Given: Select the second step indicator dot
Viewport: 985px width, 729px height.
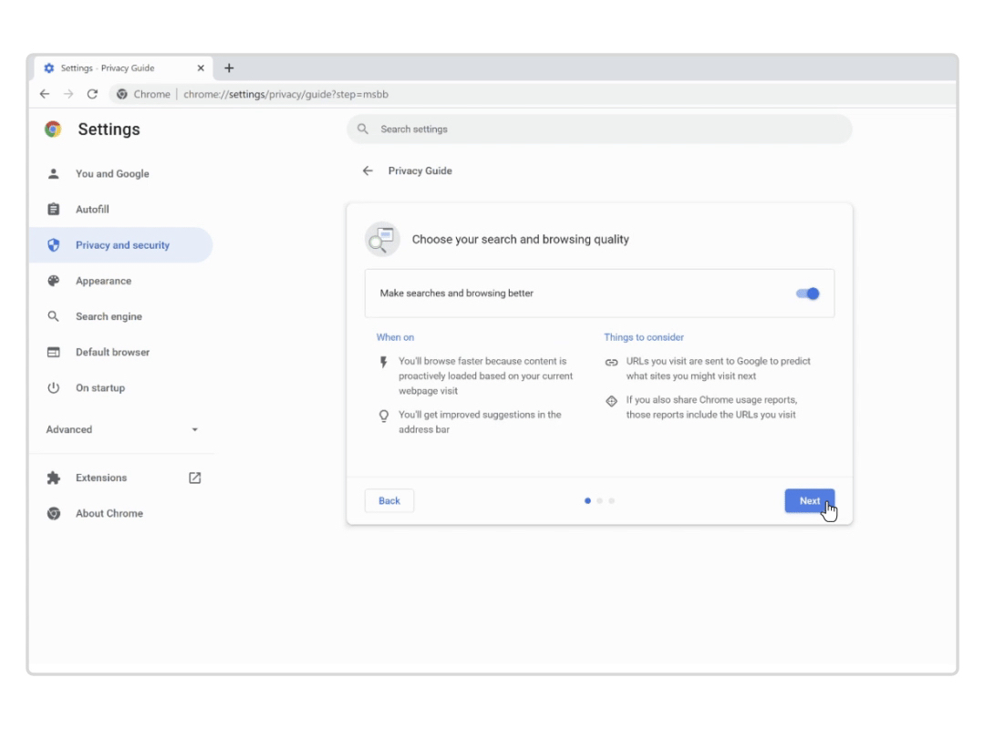Looking at the screenshot, I should point(599,500).
